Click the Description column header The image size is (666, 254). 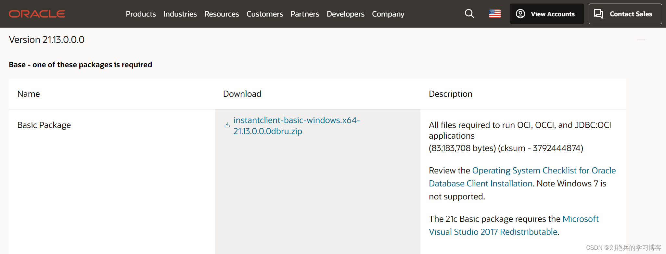coord(450,94)
